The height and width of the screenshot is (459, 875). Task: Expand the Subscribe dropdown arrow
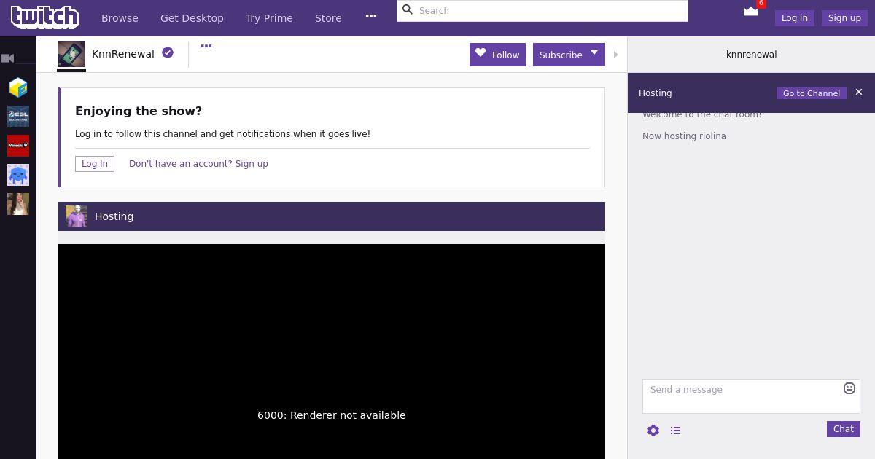pyautogui.click(x=594, y=53)
